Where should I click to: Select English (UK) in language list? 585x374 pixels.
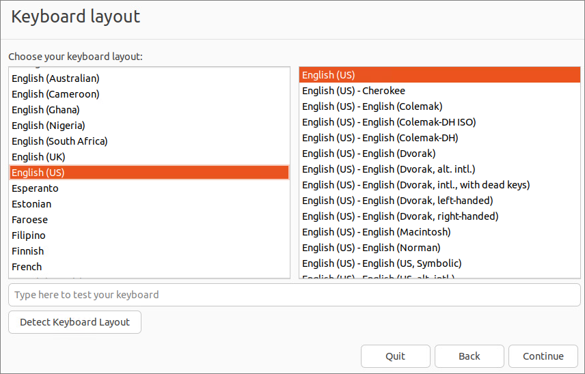[x=38, y=157]
